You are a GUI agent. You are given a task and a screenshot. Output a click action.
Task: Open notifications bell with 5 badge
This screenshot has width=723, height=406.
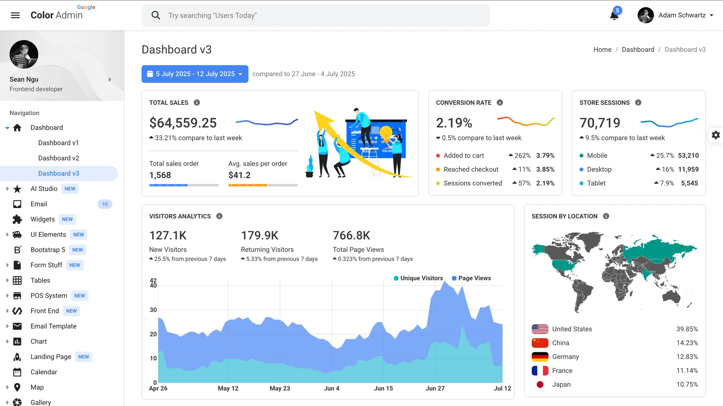[614, 15]
